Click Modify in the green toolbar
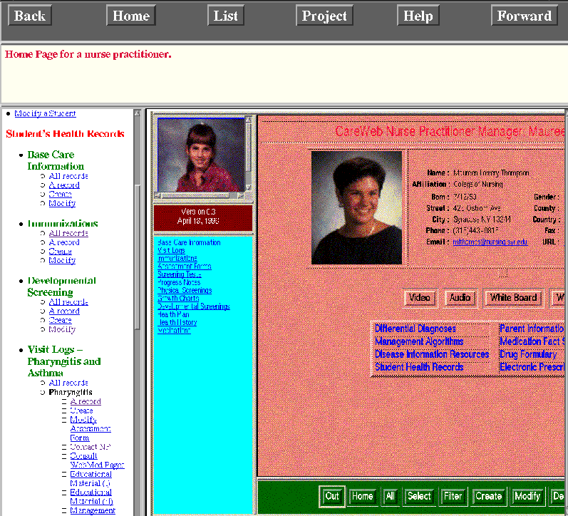Viewport: 568px width, 516px height. pyautogui.click(x=527, y=496)
